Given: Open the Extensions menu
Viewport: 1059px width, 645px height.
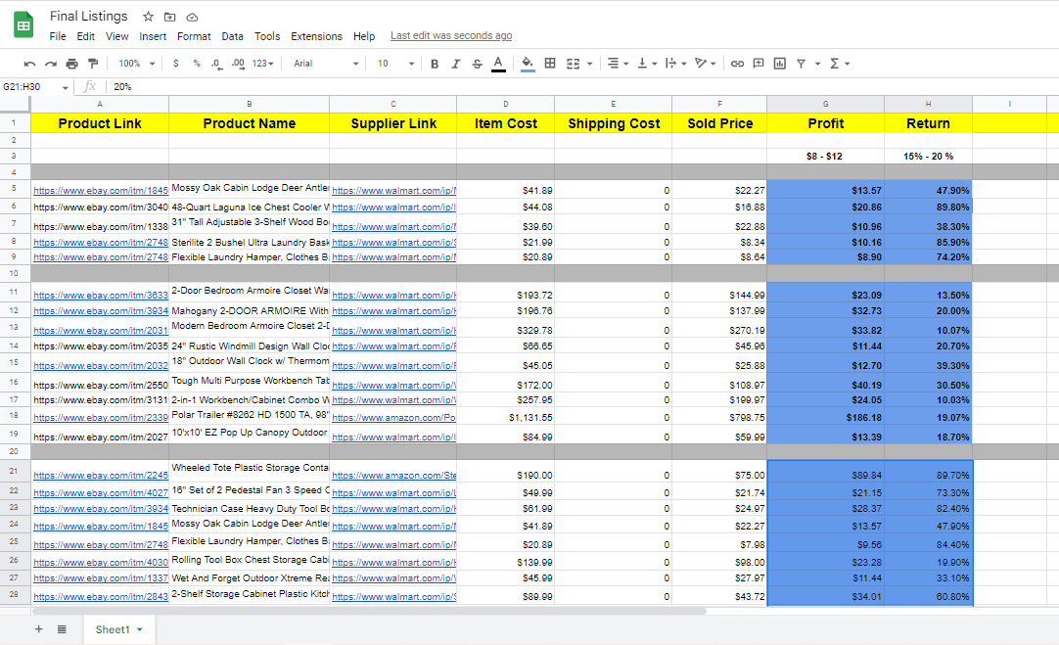Looking at the screenshot, I should click(x=316, y=36).
